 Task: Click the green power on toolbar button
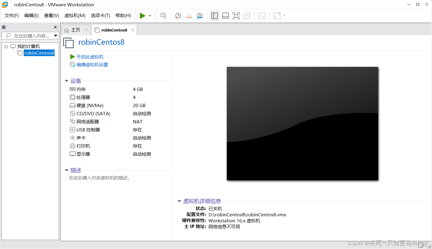click(142, 16)
